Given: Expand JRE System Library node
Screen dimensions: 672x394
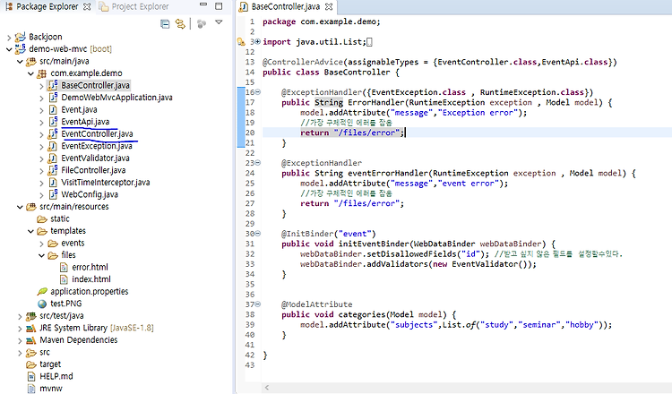Looking at the screenshot, I should [20, 328].
